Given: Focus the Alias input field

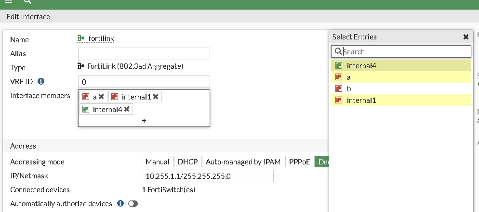Looking at the screenshot, I should point(144,54).
